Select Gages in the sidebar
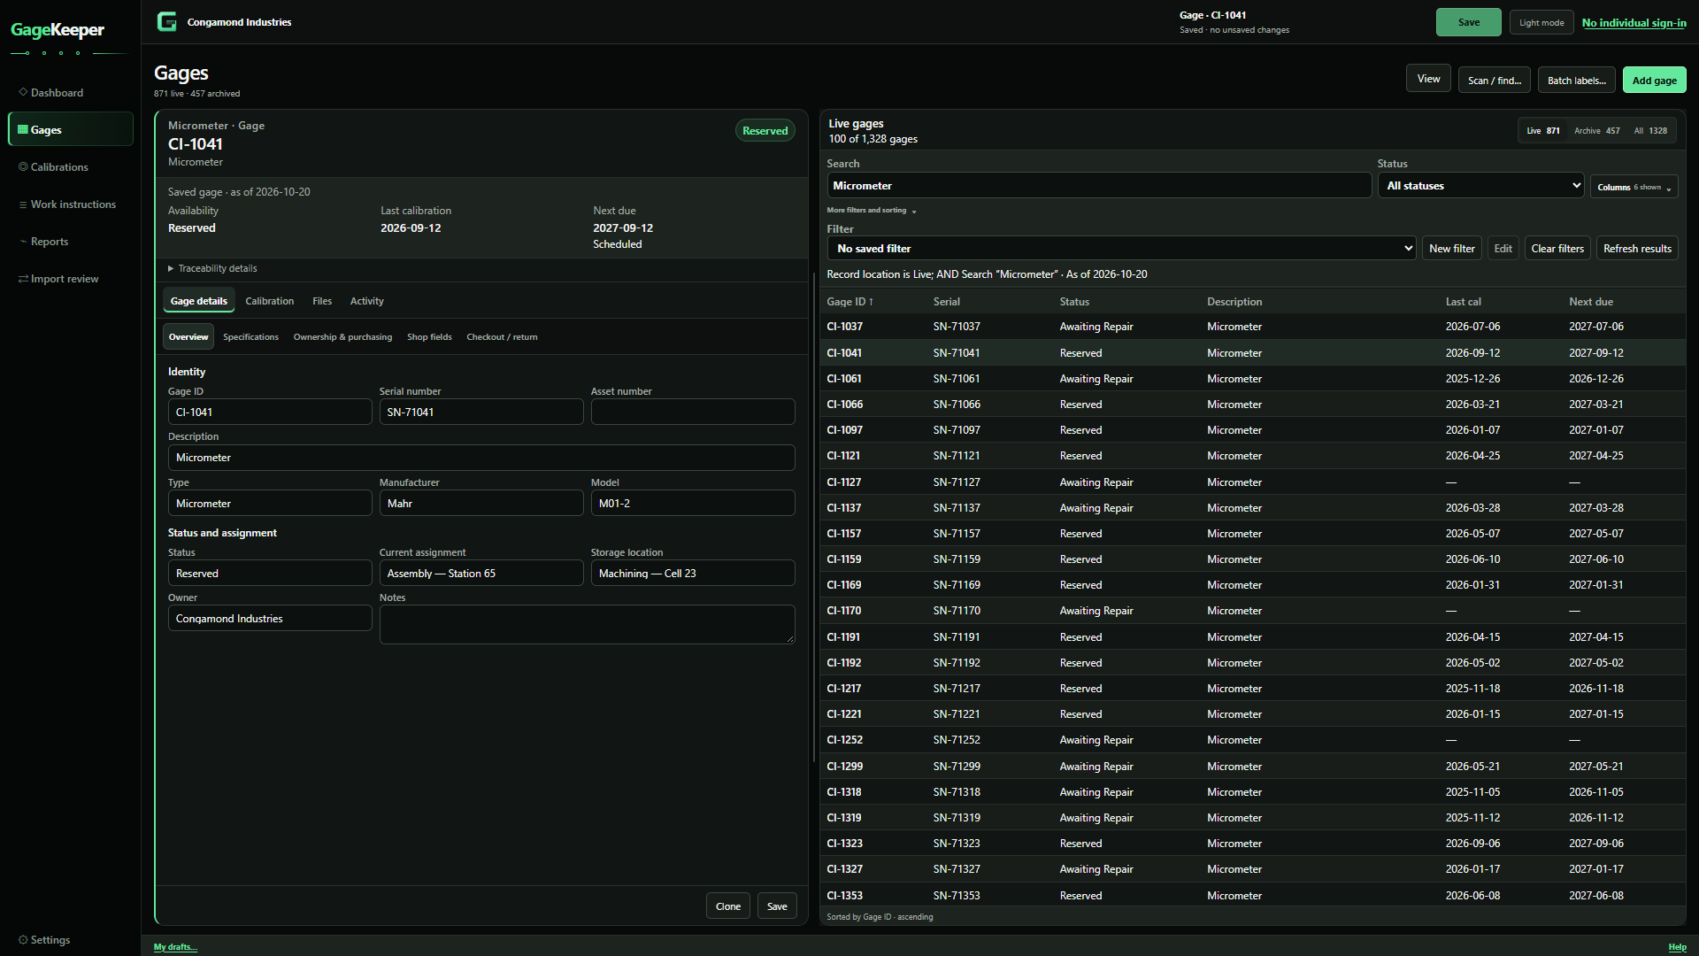1699x956 pixels. point(71,129)
